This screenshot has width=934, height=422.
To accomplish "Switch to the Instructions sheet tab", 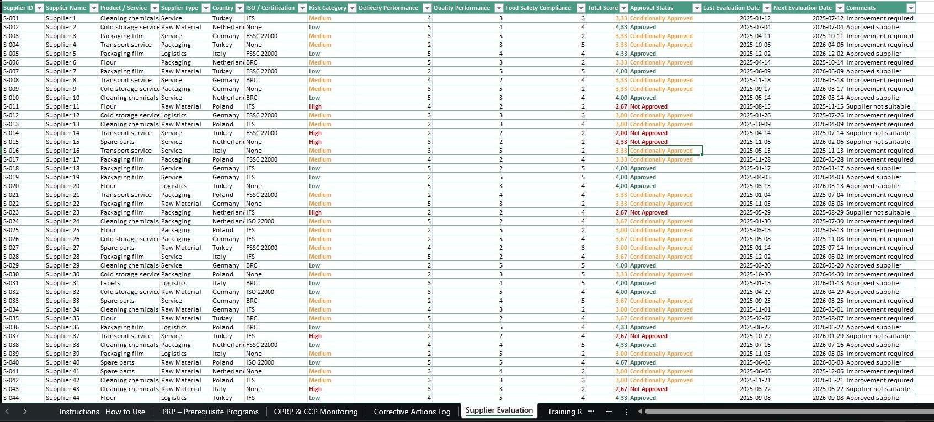I will click(79, 412).
